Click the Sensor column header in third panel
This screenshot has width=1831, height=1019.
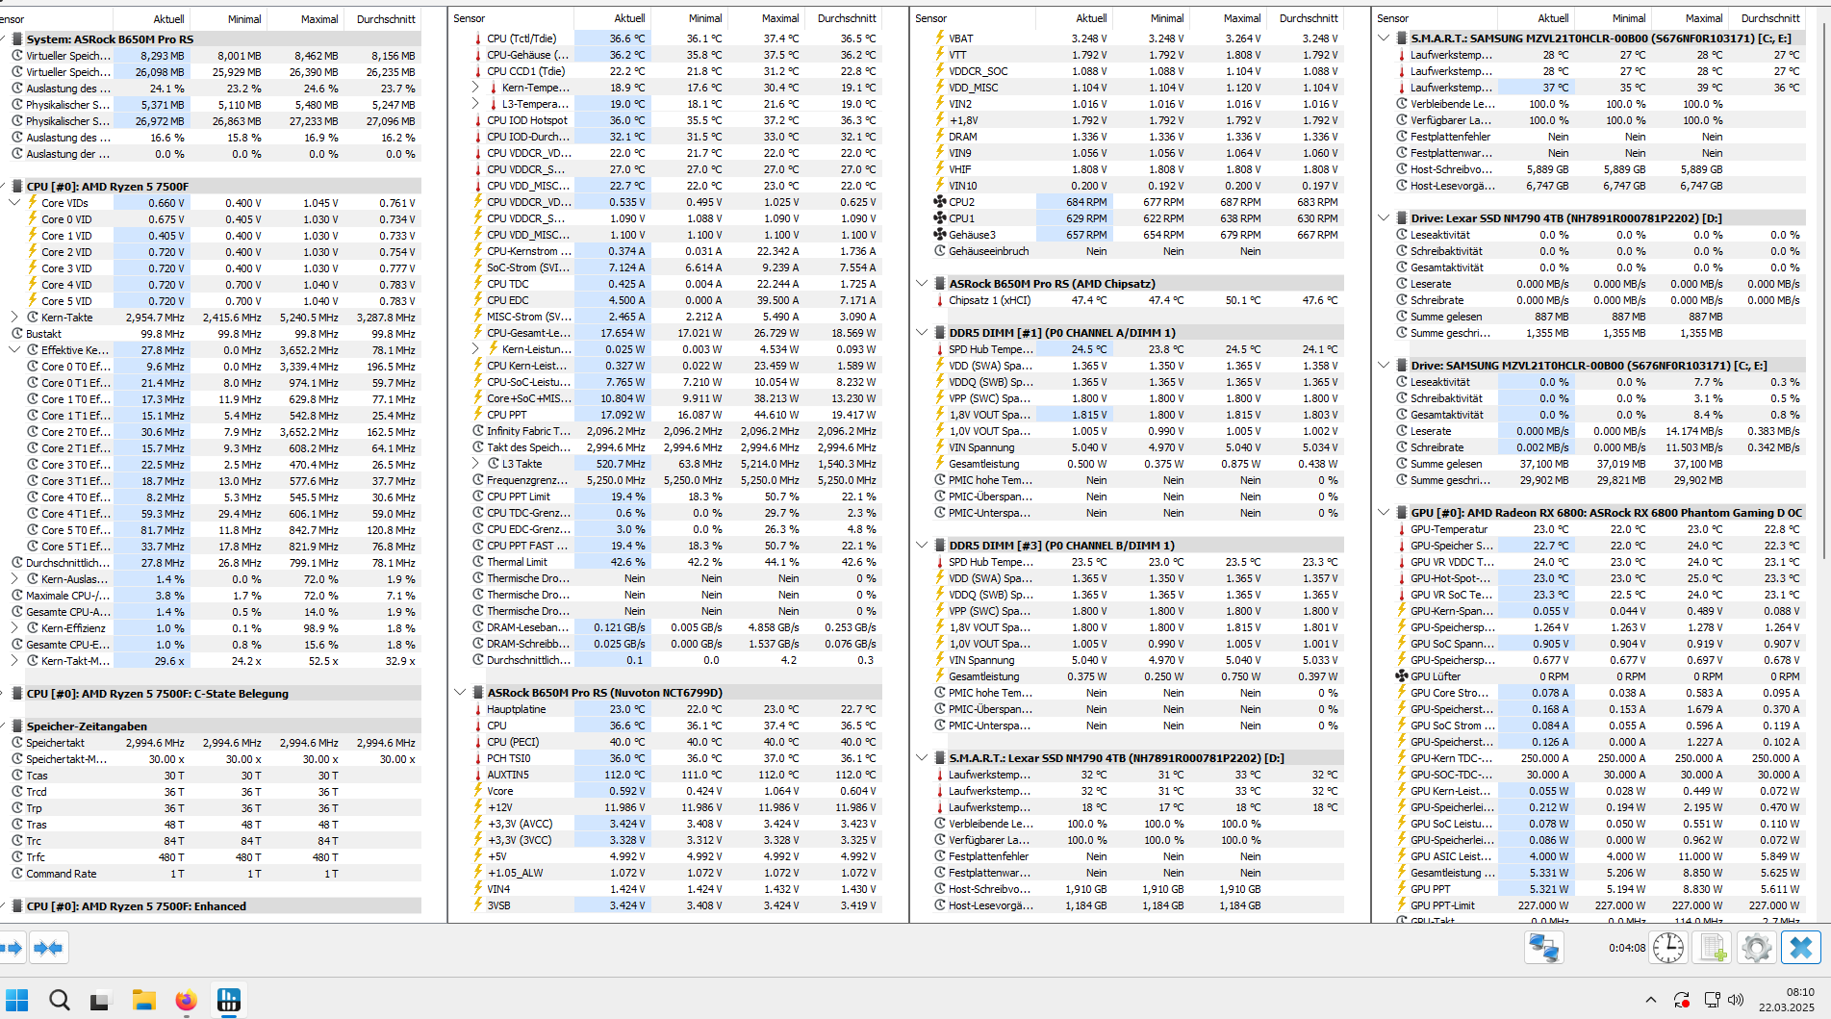(974, 18)
